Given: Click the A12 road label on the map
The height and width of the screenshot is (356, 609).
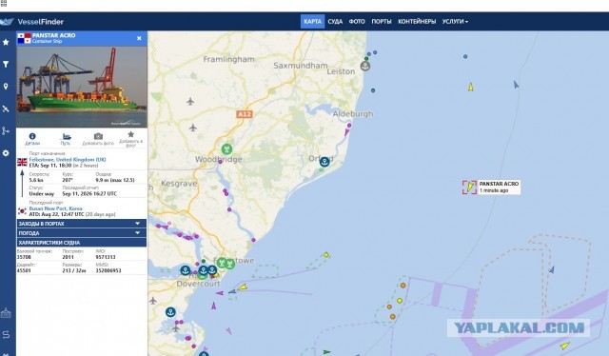Looking at the screenshot, I should pos(245,114).
